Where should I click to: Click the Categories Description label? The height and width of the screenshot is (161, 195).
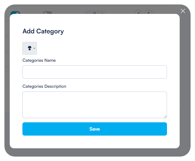click(44, 87)
